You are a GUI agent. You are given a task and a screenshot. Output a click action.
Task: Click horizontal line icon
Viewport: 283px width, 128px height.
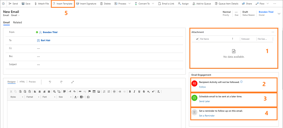[x=114, y=91]
